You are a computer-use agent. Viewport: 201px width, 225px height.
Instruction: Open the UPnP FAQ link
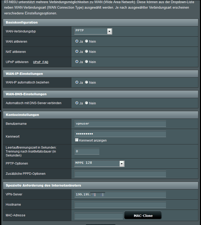pyautogui.click(x=41, y=62)
